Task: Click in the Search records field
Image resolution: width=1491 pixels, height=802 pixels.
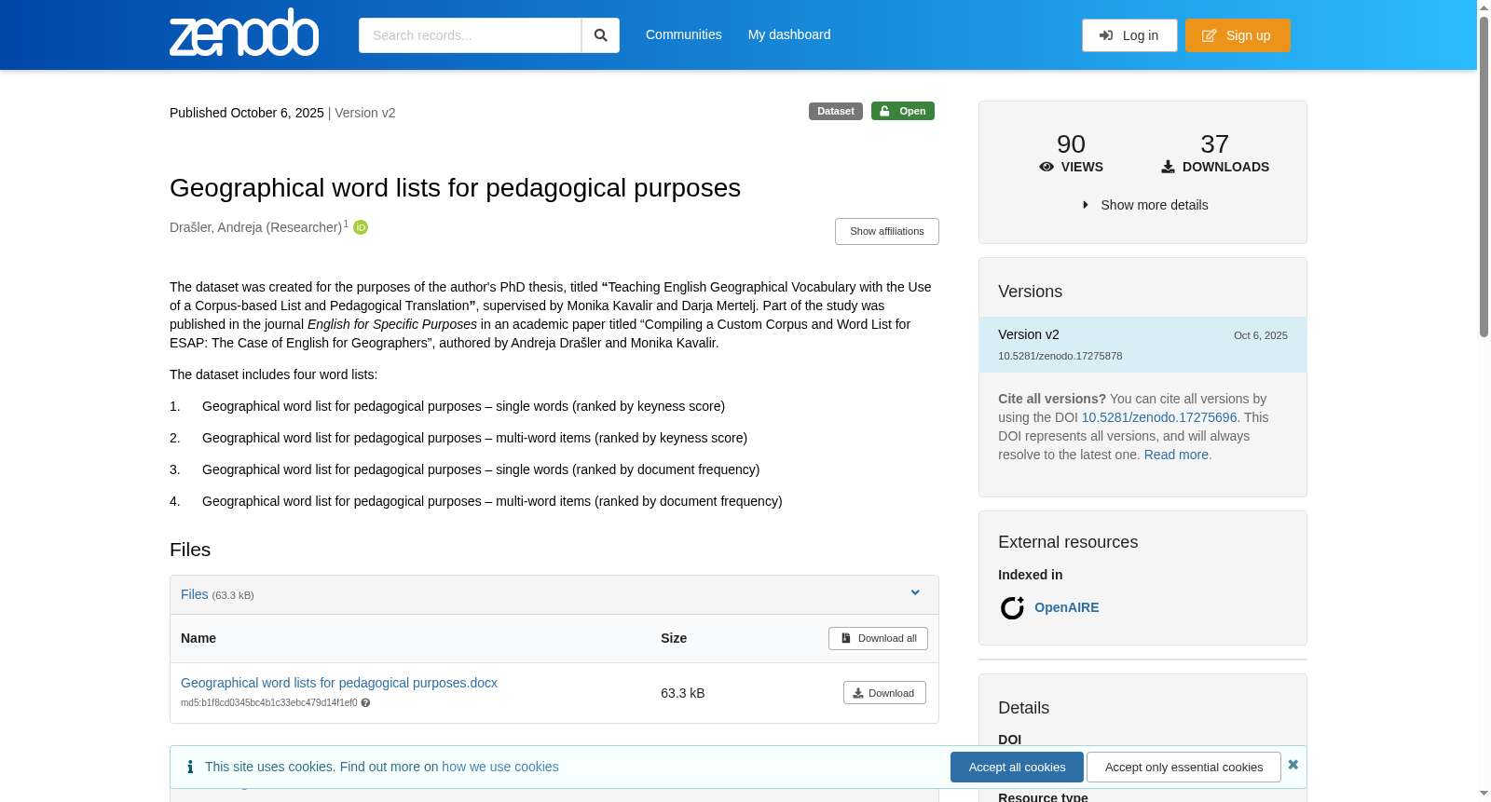Action: coord(470,35)
